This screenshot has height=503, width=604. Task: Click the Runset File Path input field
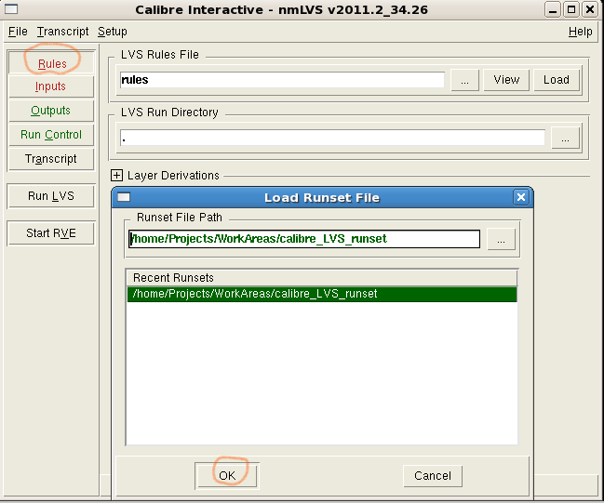304,239
